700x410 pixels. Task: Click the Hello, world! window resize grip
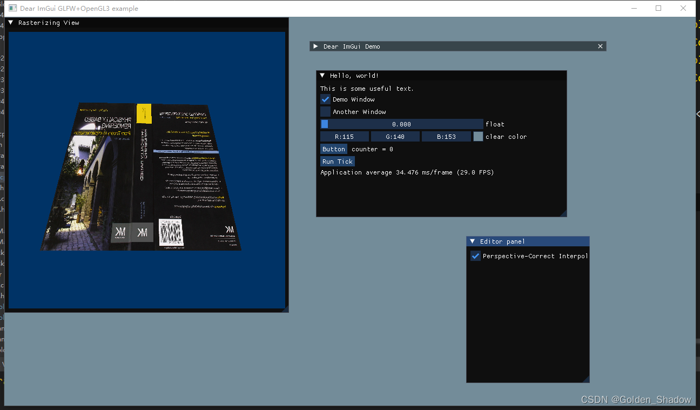point(563,213)
